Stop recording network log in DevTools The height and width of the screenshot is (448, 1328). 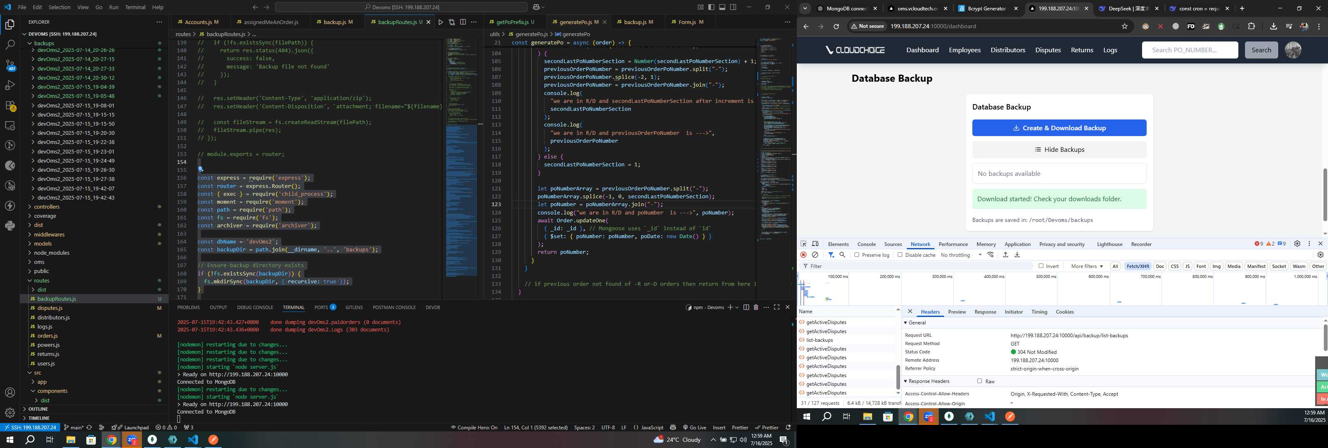(x=803, y=255)
